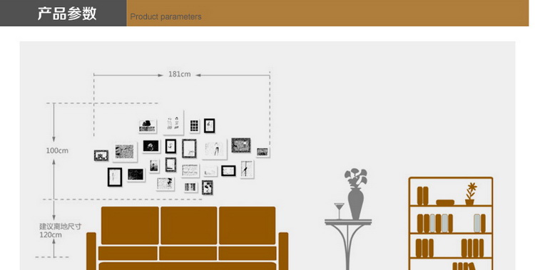
Task: Select the 181cm width dimension label
Action: click(180, 74)
